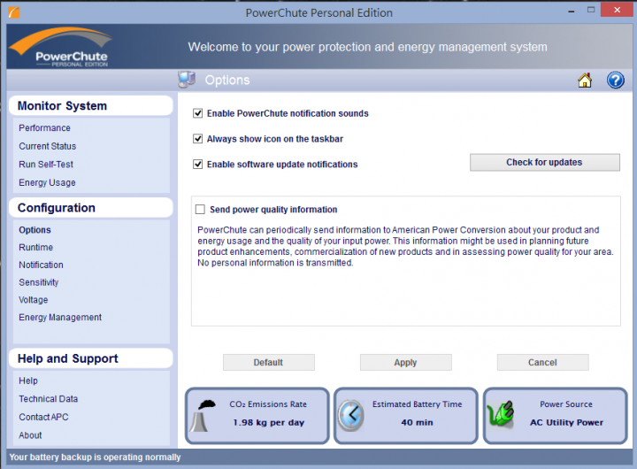Enable Send power quality information checkbox

(x=200, y=210)
